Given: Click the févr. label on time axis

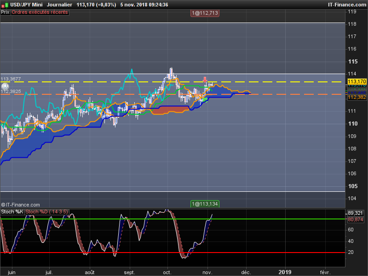Looking at the screenshot, I should tap(325, 272).
